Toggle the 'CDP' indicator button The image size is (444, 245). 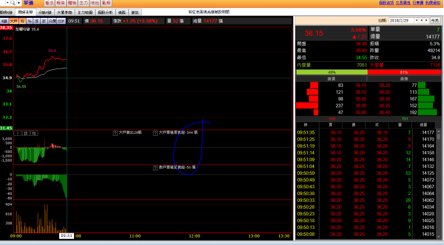pyautogui.click(x=61, y=21)
